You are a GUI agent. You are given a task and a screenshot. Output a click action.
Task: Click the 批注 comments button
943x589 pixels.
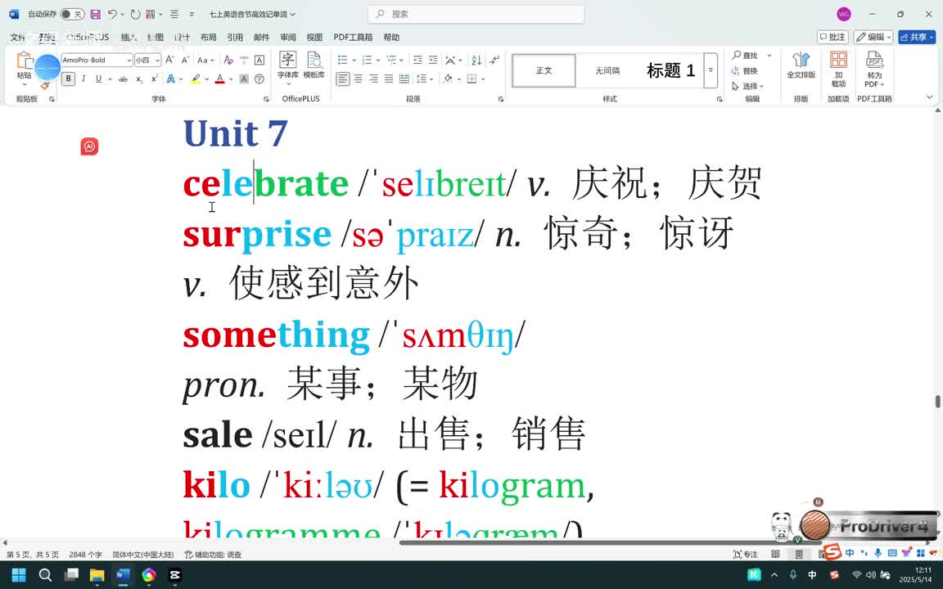pyautogui.click(x=832, y=38)
